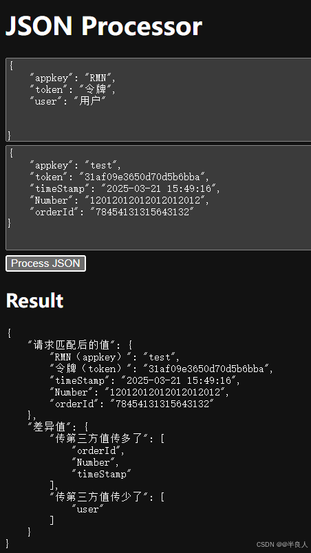Click the CSDN @半良人 watermark

pyautogui.click(x=282, y=544)
